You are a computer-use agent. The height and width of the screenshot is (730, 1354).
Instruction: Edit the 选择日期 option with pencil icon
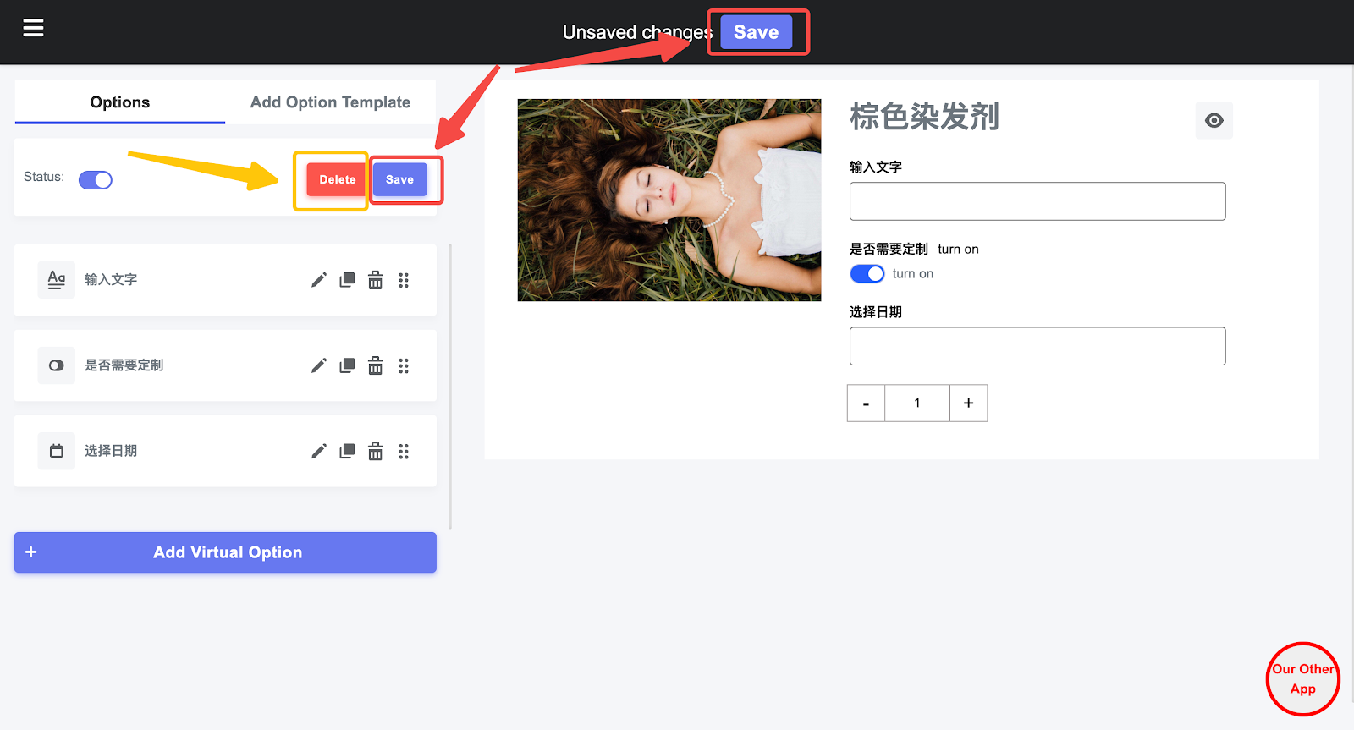318,451
